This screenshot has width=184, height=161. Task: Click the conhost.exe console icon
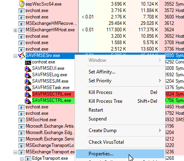(28, 62)
